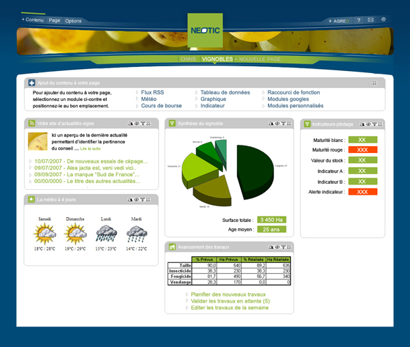Image resolution: width=410 pixels, height=347 pixels.
Task: Click the plus icon of Ajout du contenu panel
Action: [x=31, y=83]
